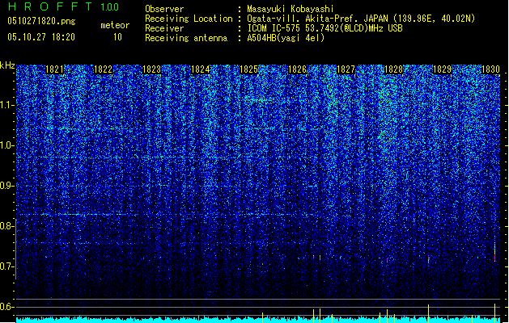Screen dimensions: 509x323
Task: Click the tallest yellow spike below 1829
Action: tap(429, 313)
